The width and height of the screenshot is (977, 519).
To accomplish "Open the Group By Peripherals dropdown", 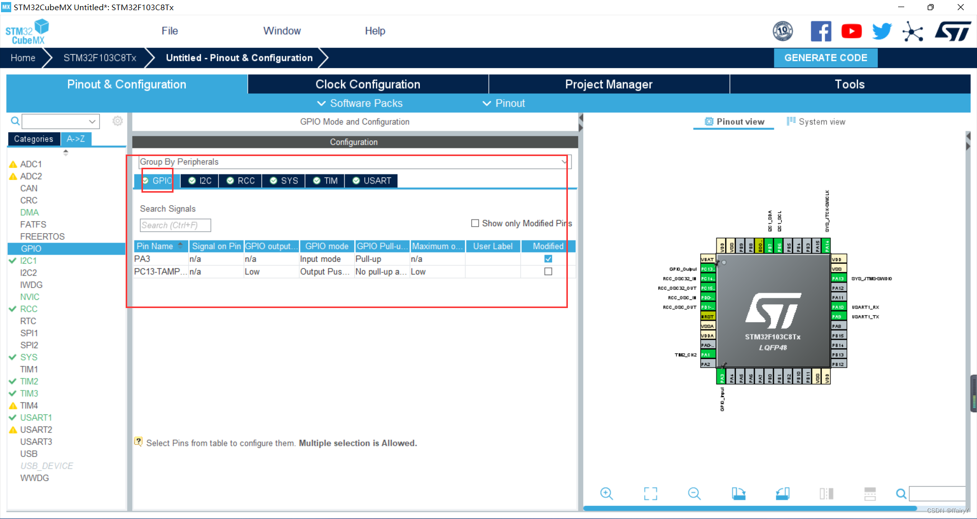I will [355, 162].
